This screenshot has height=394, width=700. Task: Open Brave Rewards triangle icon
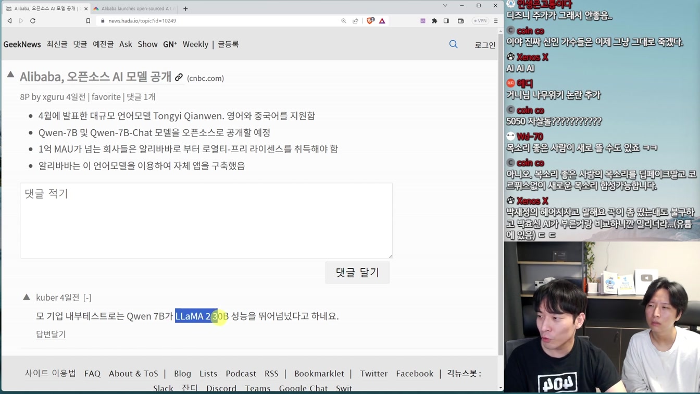point(382,21)
